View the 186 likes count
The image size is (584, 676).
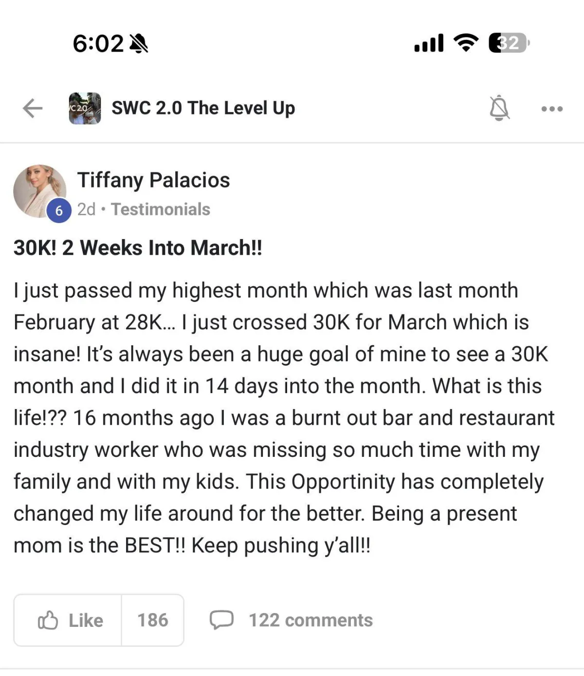coord(152,620)
